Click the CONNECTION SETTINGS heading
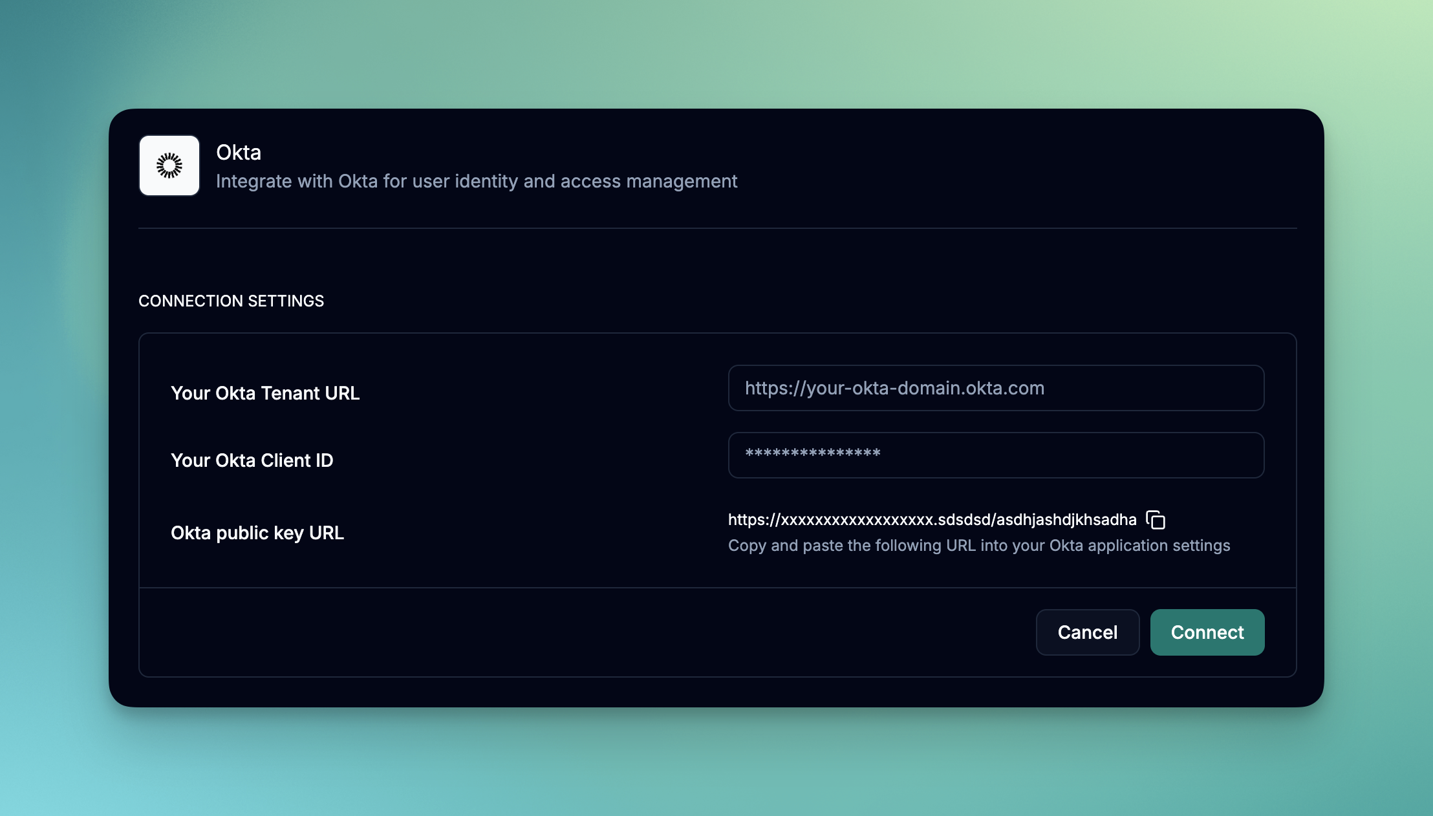Viewport: 1433px width, 816px height. pos(231,301)
